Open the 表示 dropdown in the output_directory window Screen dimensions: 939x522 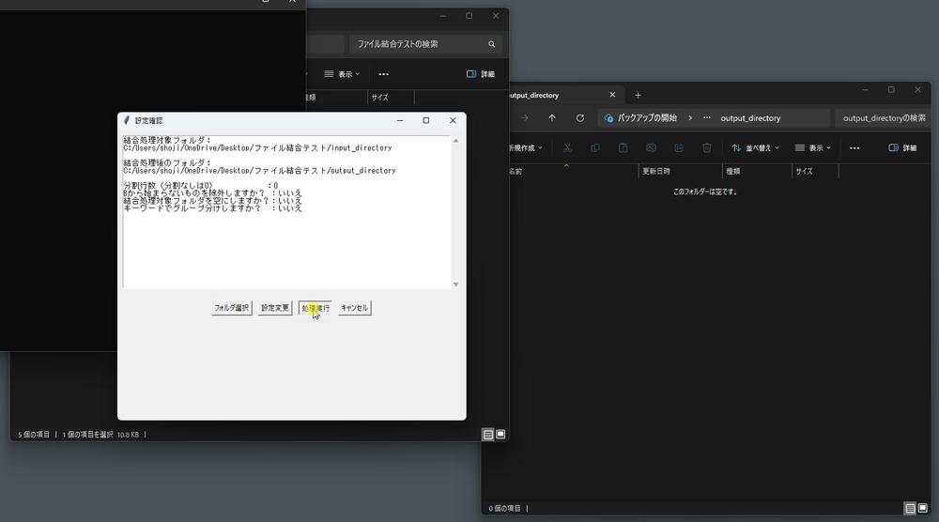click(x=812, y=147)
